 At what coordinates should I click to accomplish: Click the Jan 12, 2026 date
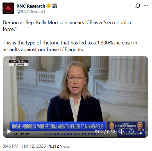(x=34, y=146)
